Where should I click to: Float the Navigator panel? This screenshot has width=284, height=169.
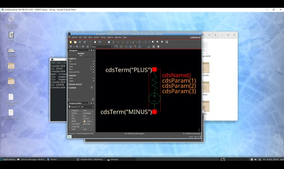click(x=91, y=50)
